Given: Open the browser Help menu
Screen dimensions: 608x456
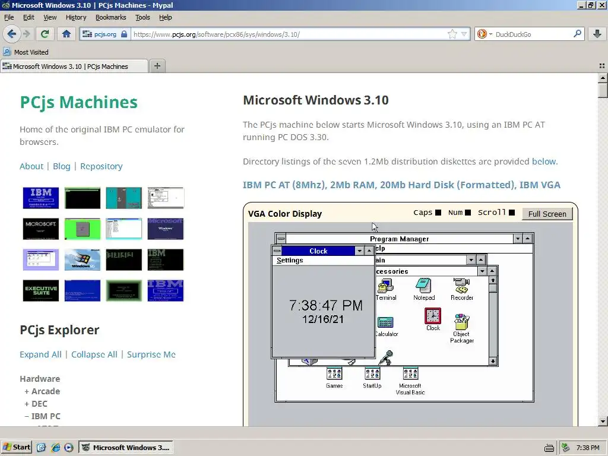Looking at the screenshot, I should coord(165,17).
